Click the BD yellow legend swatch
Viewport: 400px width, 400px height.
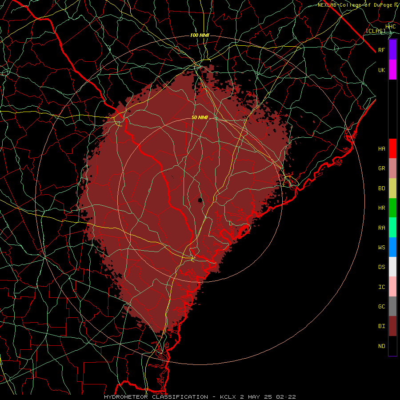coord(392,188)
